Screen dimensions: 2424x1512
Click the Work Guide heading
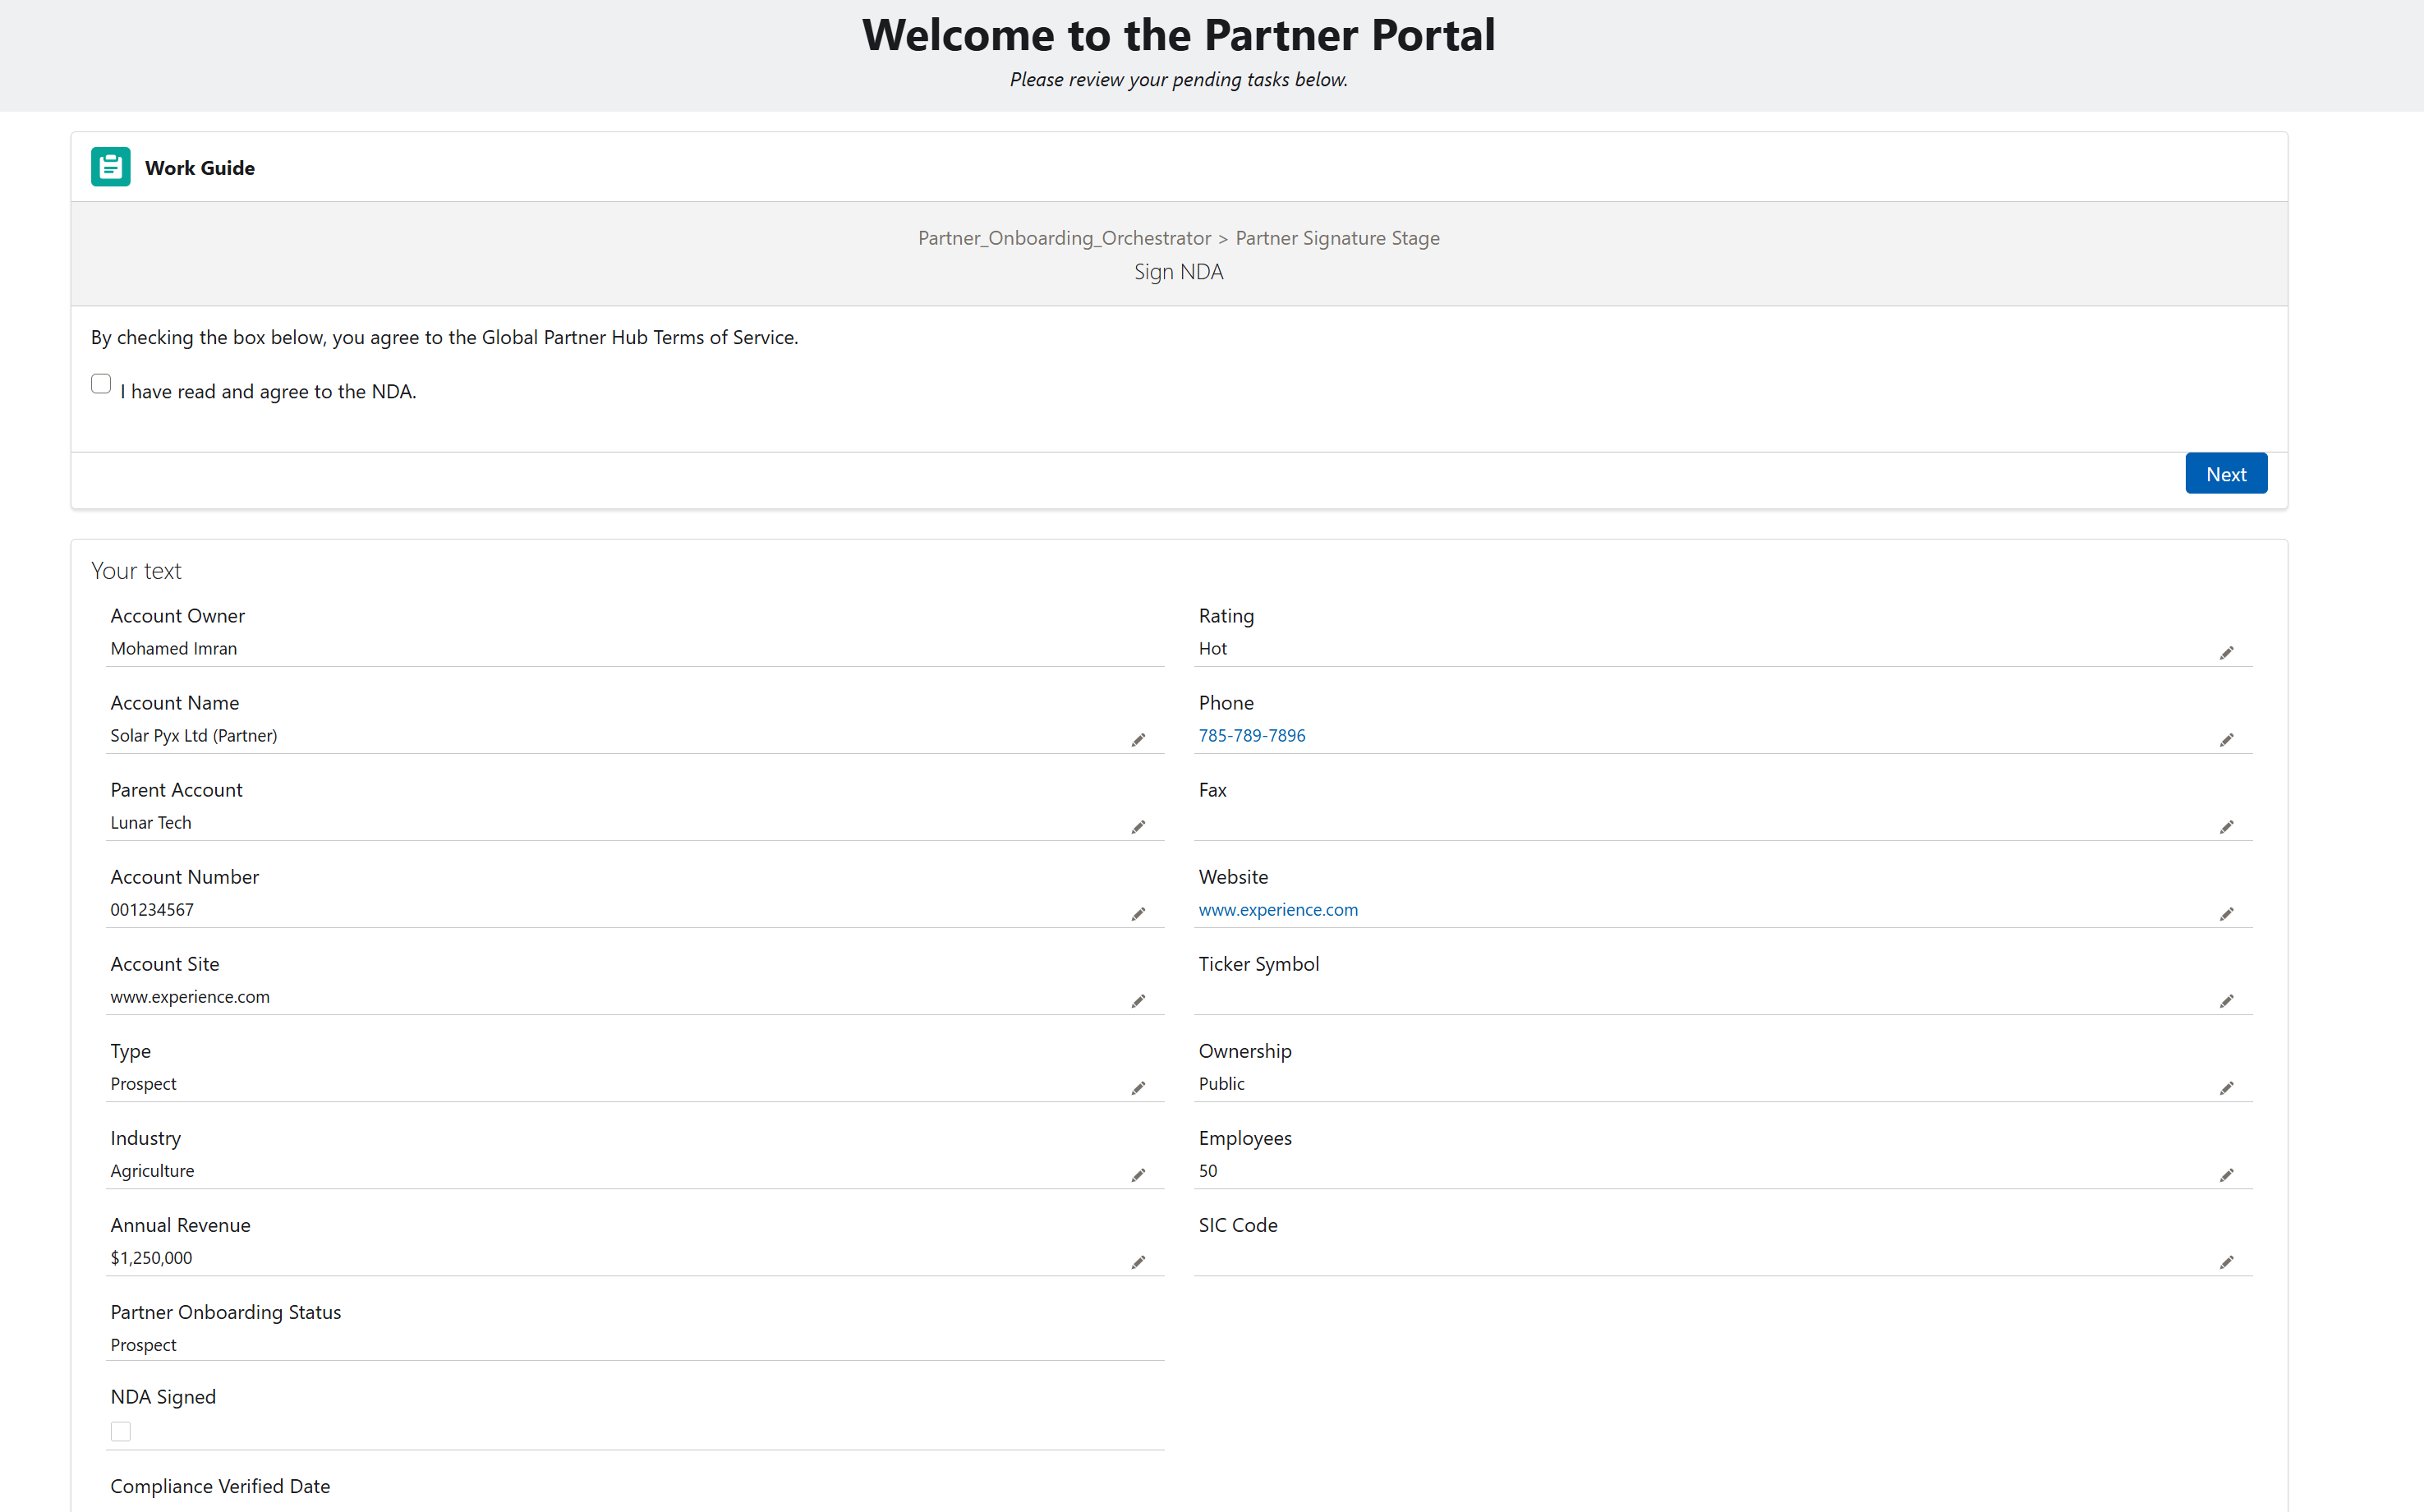pos(200,168)
